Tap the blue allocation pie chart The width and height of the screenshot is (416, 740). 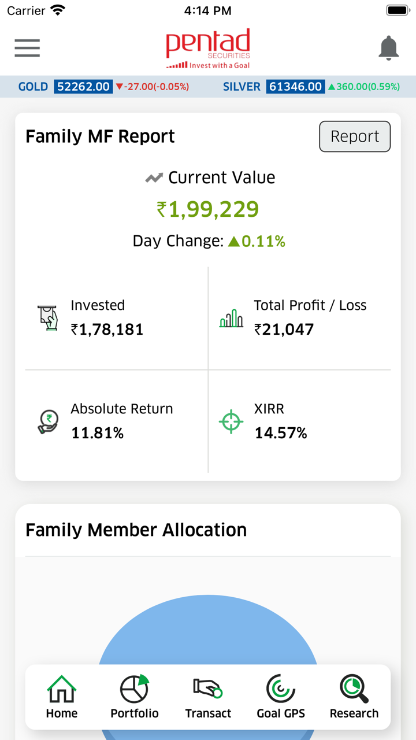pos(208,630)
